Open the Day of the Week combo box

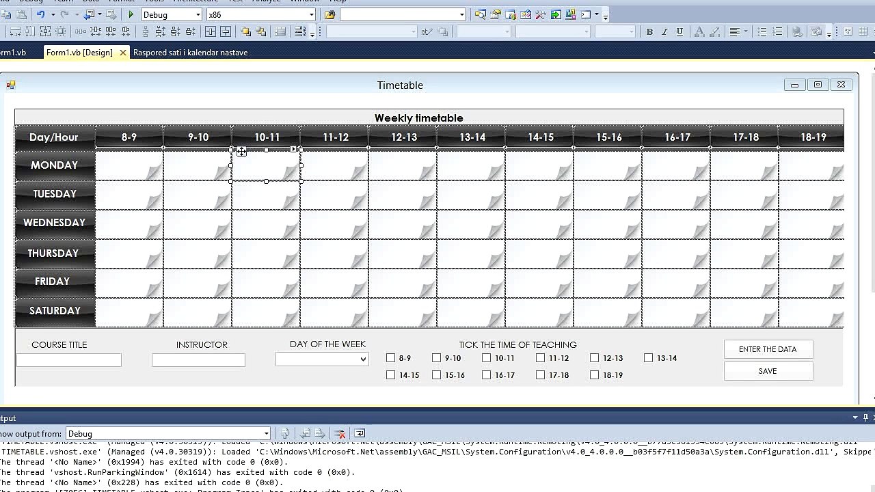tap(322, 359)
